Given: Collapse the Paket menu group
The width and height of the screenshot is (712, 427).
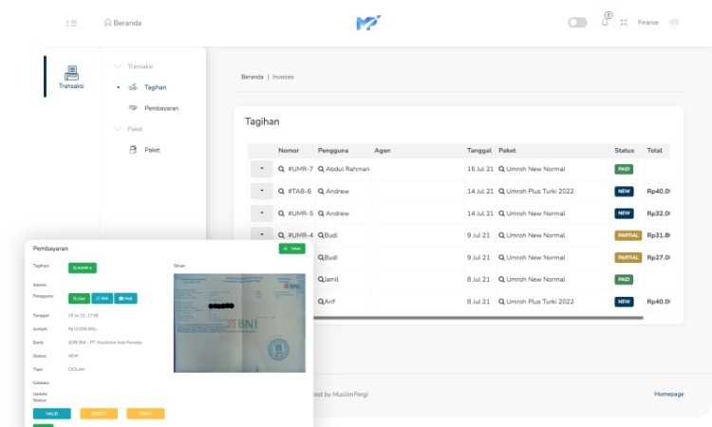Looking at the screenshot, I should coord(128,129).
